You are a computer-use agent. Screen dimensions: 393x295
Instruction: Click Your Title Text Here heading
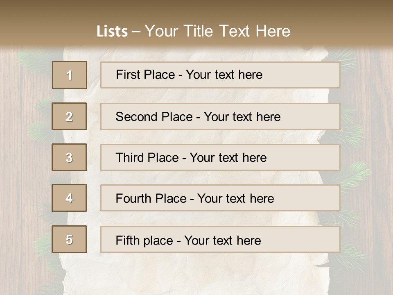(217, 31)
